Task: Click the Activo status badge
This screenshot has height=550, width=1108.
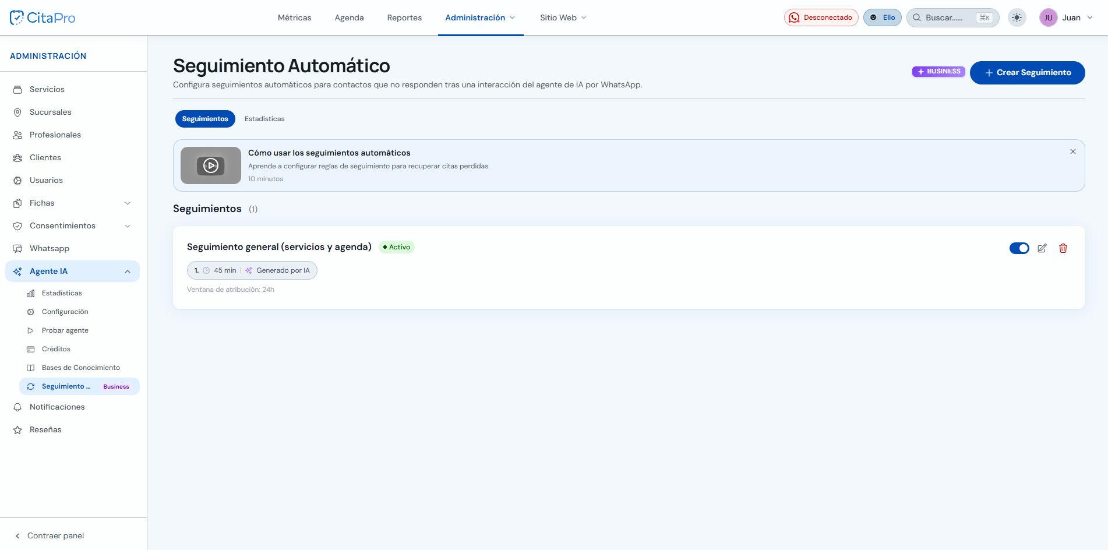Action: point(397,247)
